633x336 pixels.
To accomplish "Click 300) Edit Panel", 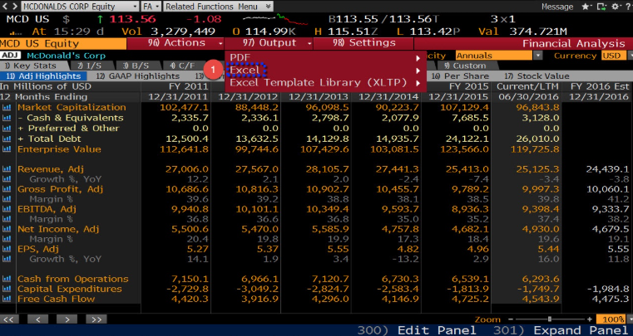I will 417,330.
